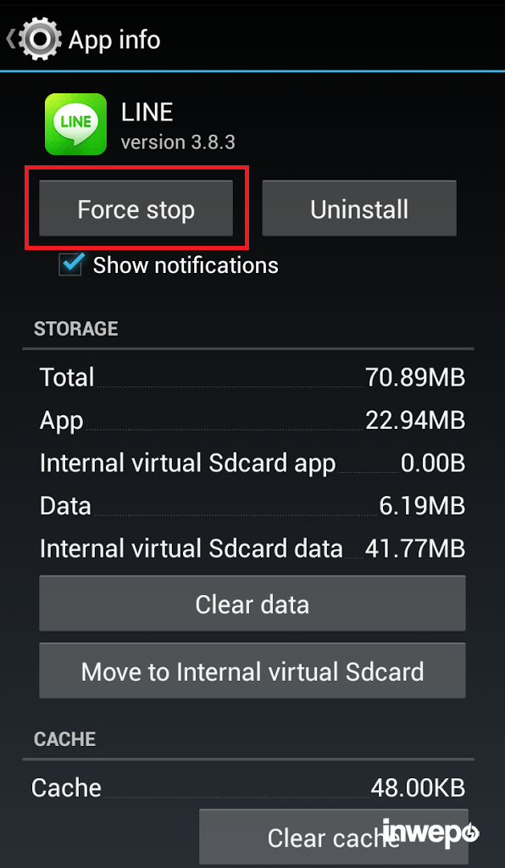Viewport: 505px width, 868px height.
Task: Tap the Uninstall button
Action: 359,209
